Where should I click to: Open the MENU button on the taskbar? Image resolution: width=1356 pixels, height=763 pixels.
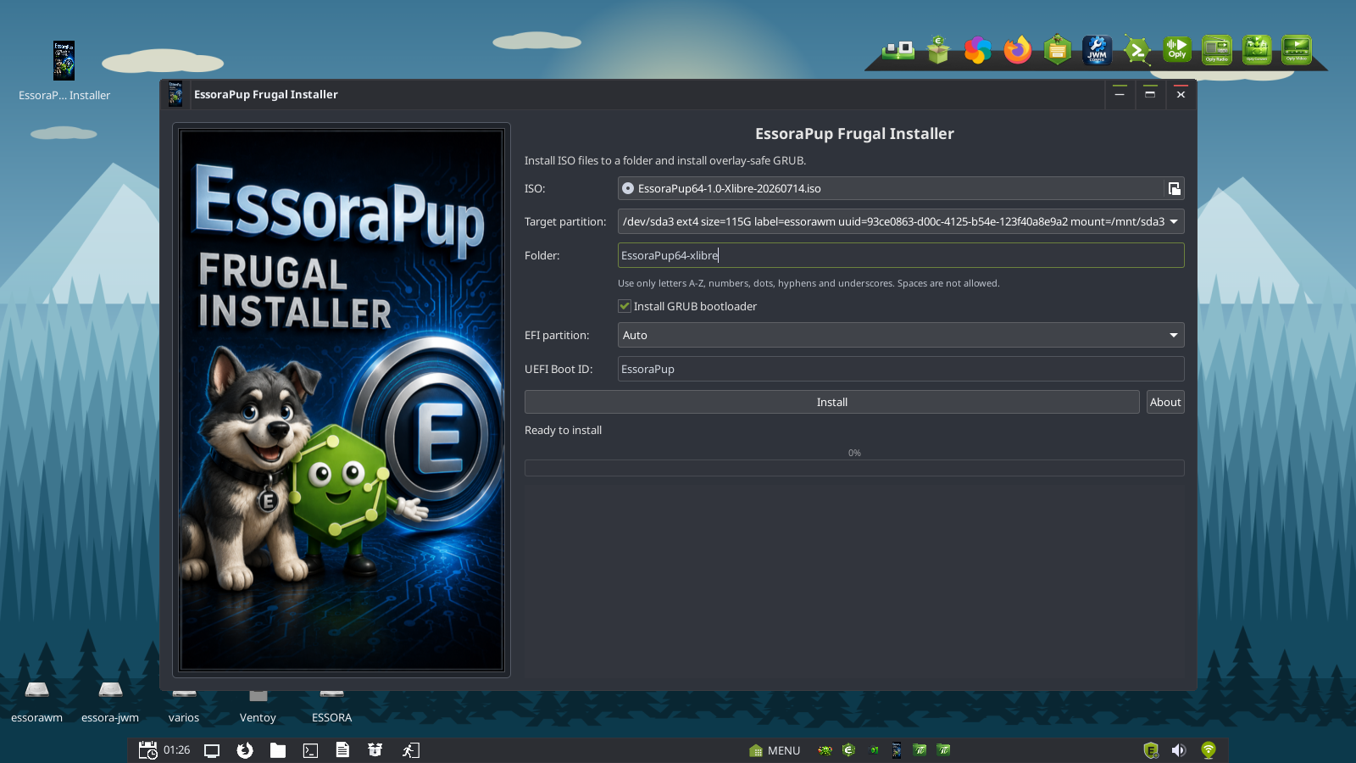[x=775, y=750]
